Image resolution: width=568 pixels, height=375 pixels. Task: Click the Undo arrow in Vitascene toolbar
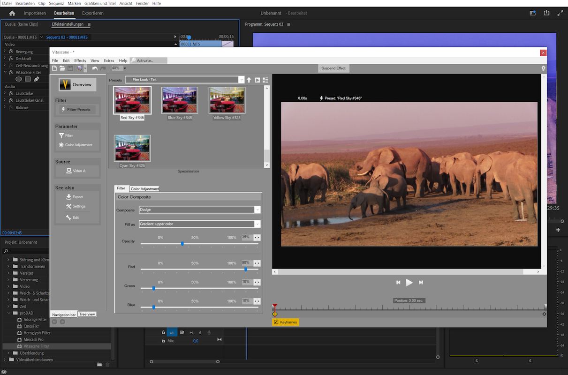[x=95, y=68]
